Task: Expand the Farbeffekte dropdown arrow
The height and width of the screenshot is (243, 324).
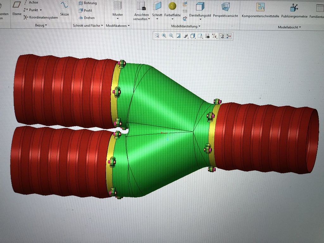Action: click(x=172, y=19)
